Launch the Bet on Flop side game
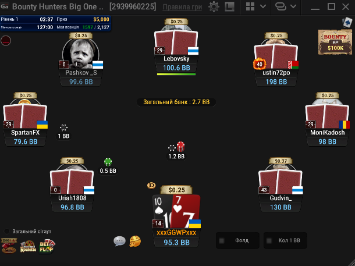 47,247
